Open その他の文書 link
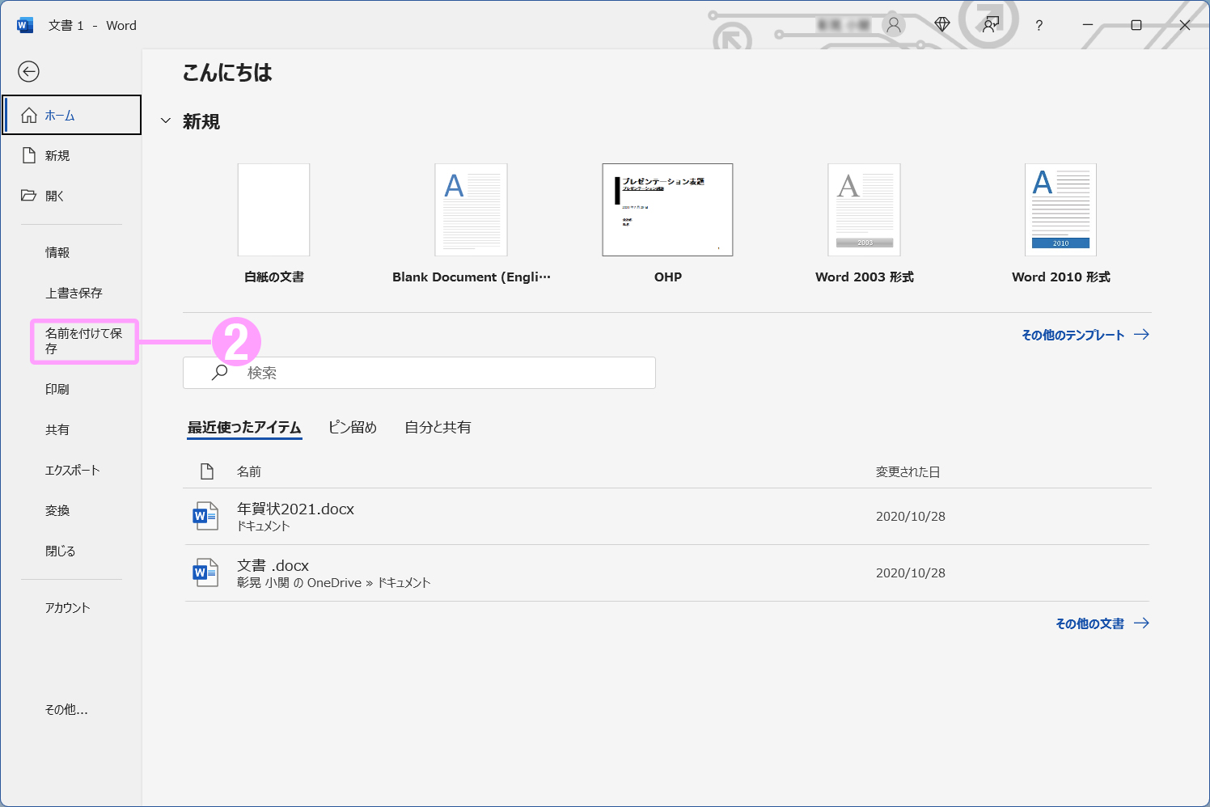 pos(1101,623)
